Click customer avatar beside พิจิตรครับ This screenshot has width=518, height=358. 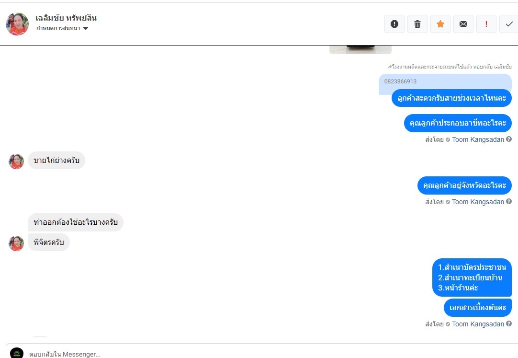point(16,243)
